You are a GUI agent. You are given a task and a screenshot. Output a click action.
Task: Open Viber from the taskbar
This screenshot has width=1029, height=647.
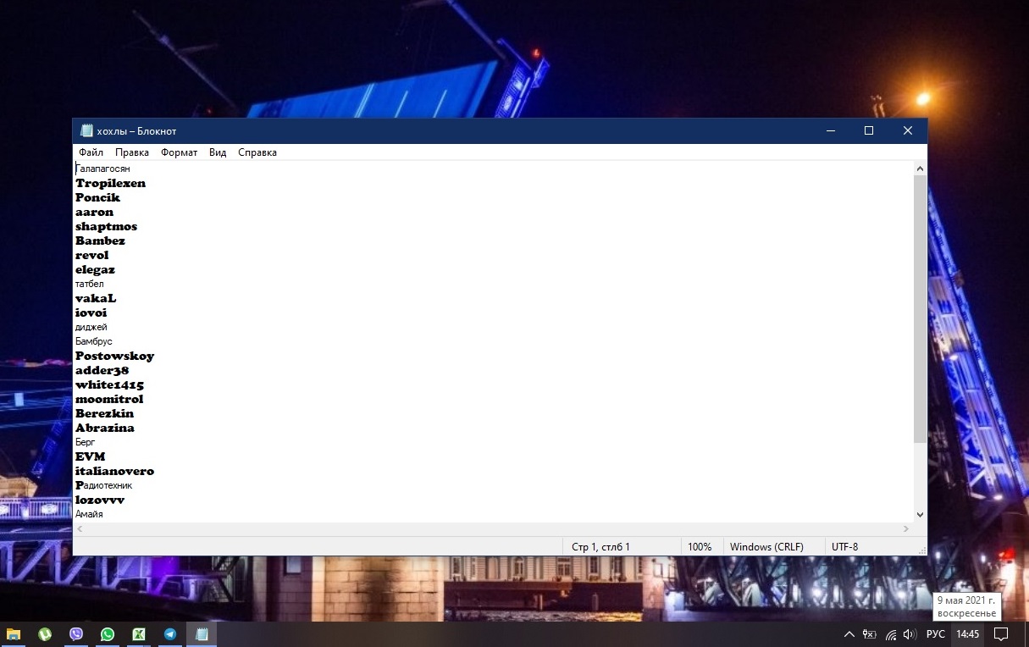coord(76,634)
